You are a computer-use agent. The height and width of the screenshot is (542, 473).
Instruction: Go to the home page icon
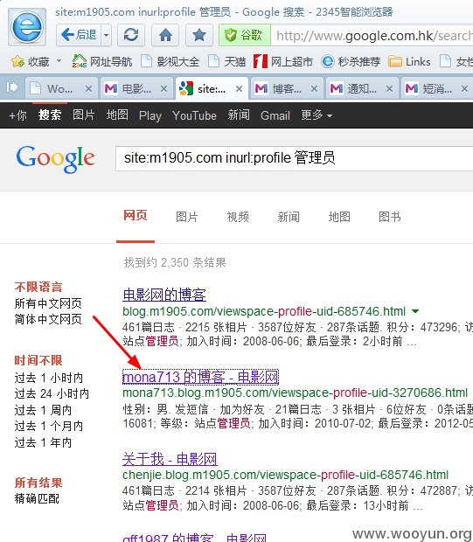click(165, 35)
